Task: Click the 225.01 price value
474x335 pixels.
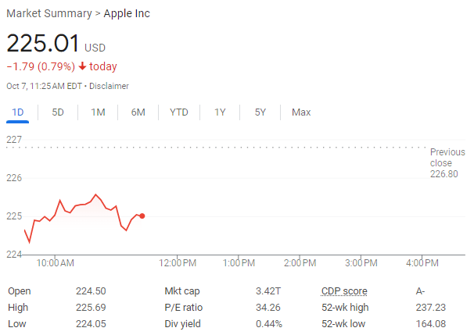Action: coord(43,43)
